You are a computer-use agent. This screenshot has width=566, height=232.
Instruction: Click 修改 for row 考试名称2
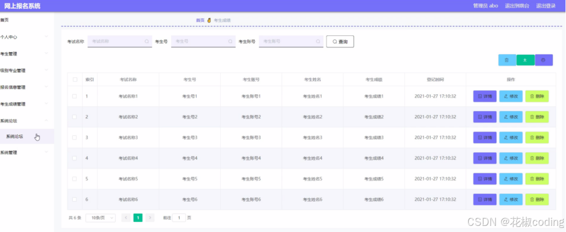tap(511, 117)
